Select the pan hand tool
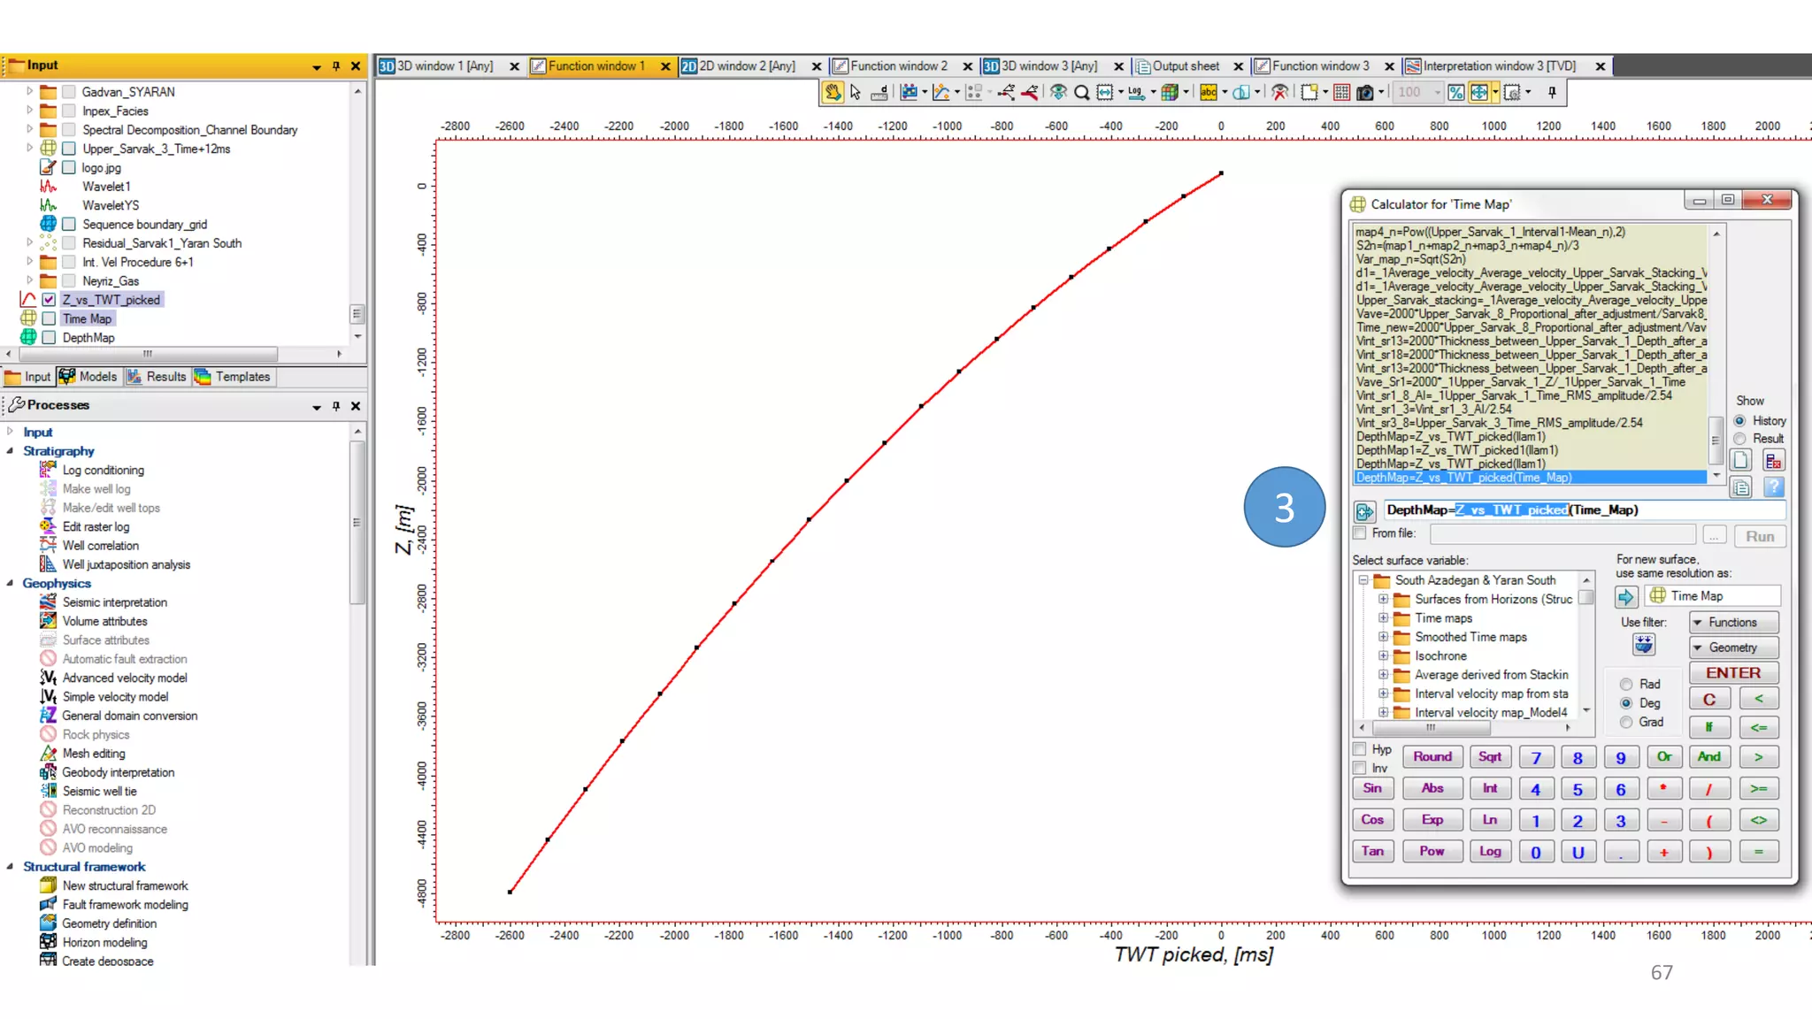This screenshot has height=1019, width=1812. click(x=833, y=92)
